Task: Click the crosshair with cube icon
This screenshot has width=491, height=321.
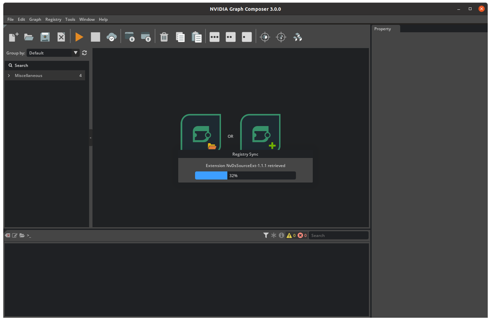Action: pos(265,37)
